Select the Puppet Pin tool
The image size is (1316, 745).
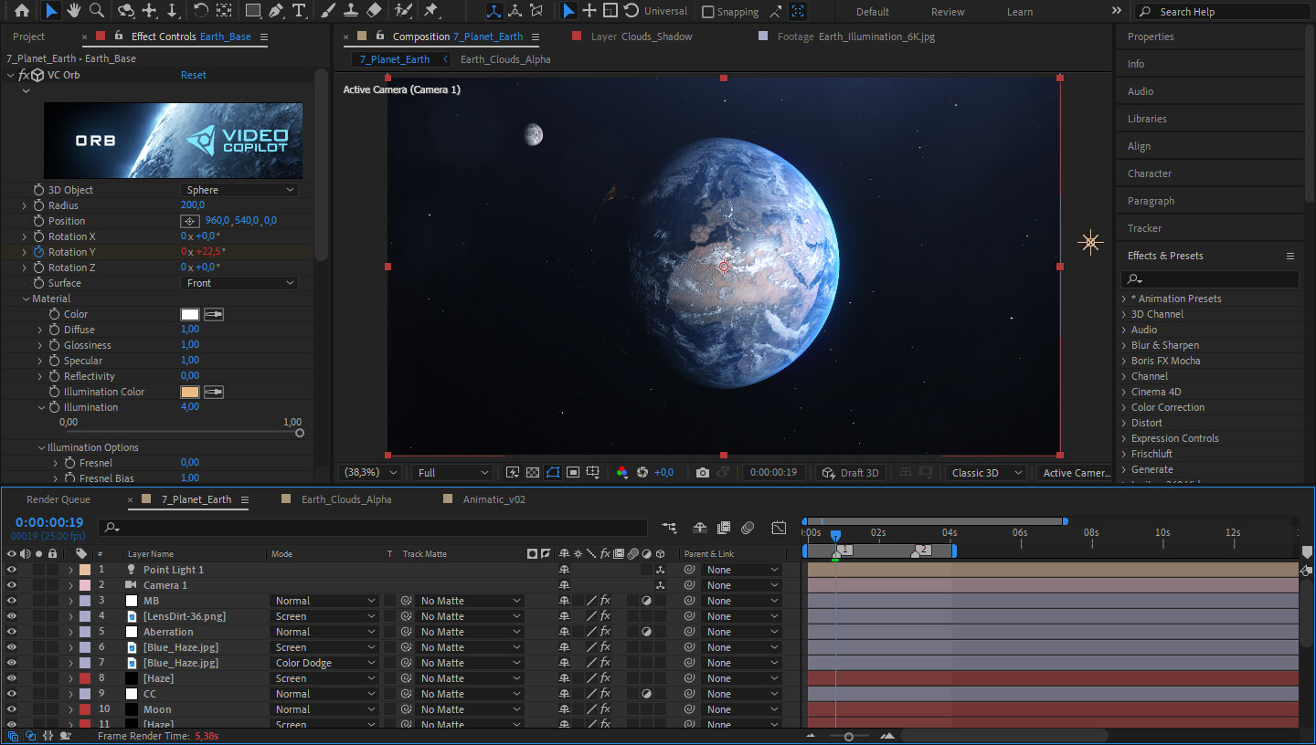tap(431, 11)
